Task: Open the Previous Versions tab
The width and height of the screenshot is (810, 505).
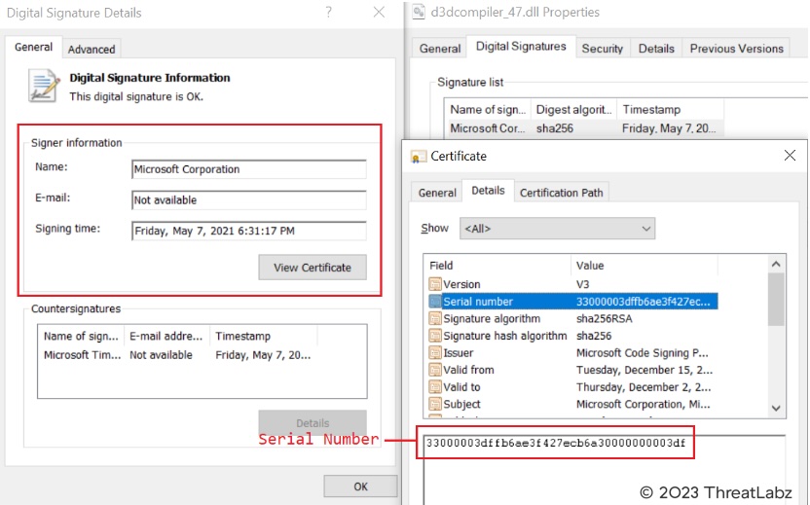Action: coord(736,49)
